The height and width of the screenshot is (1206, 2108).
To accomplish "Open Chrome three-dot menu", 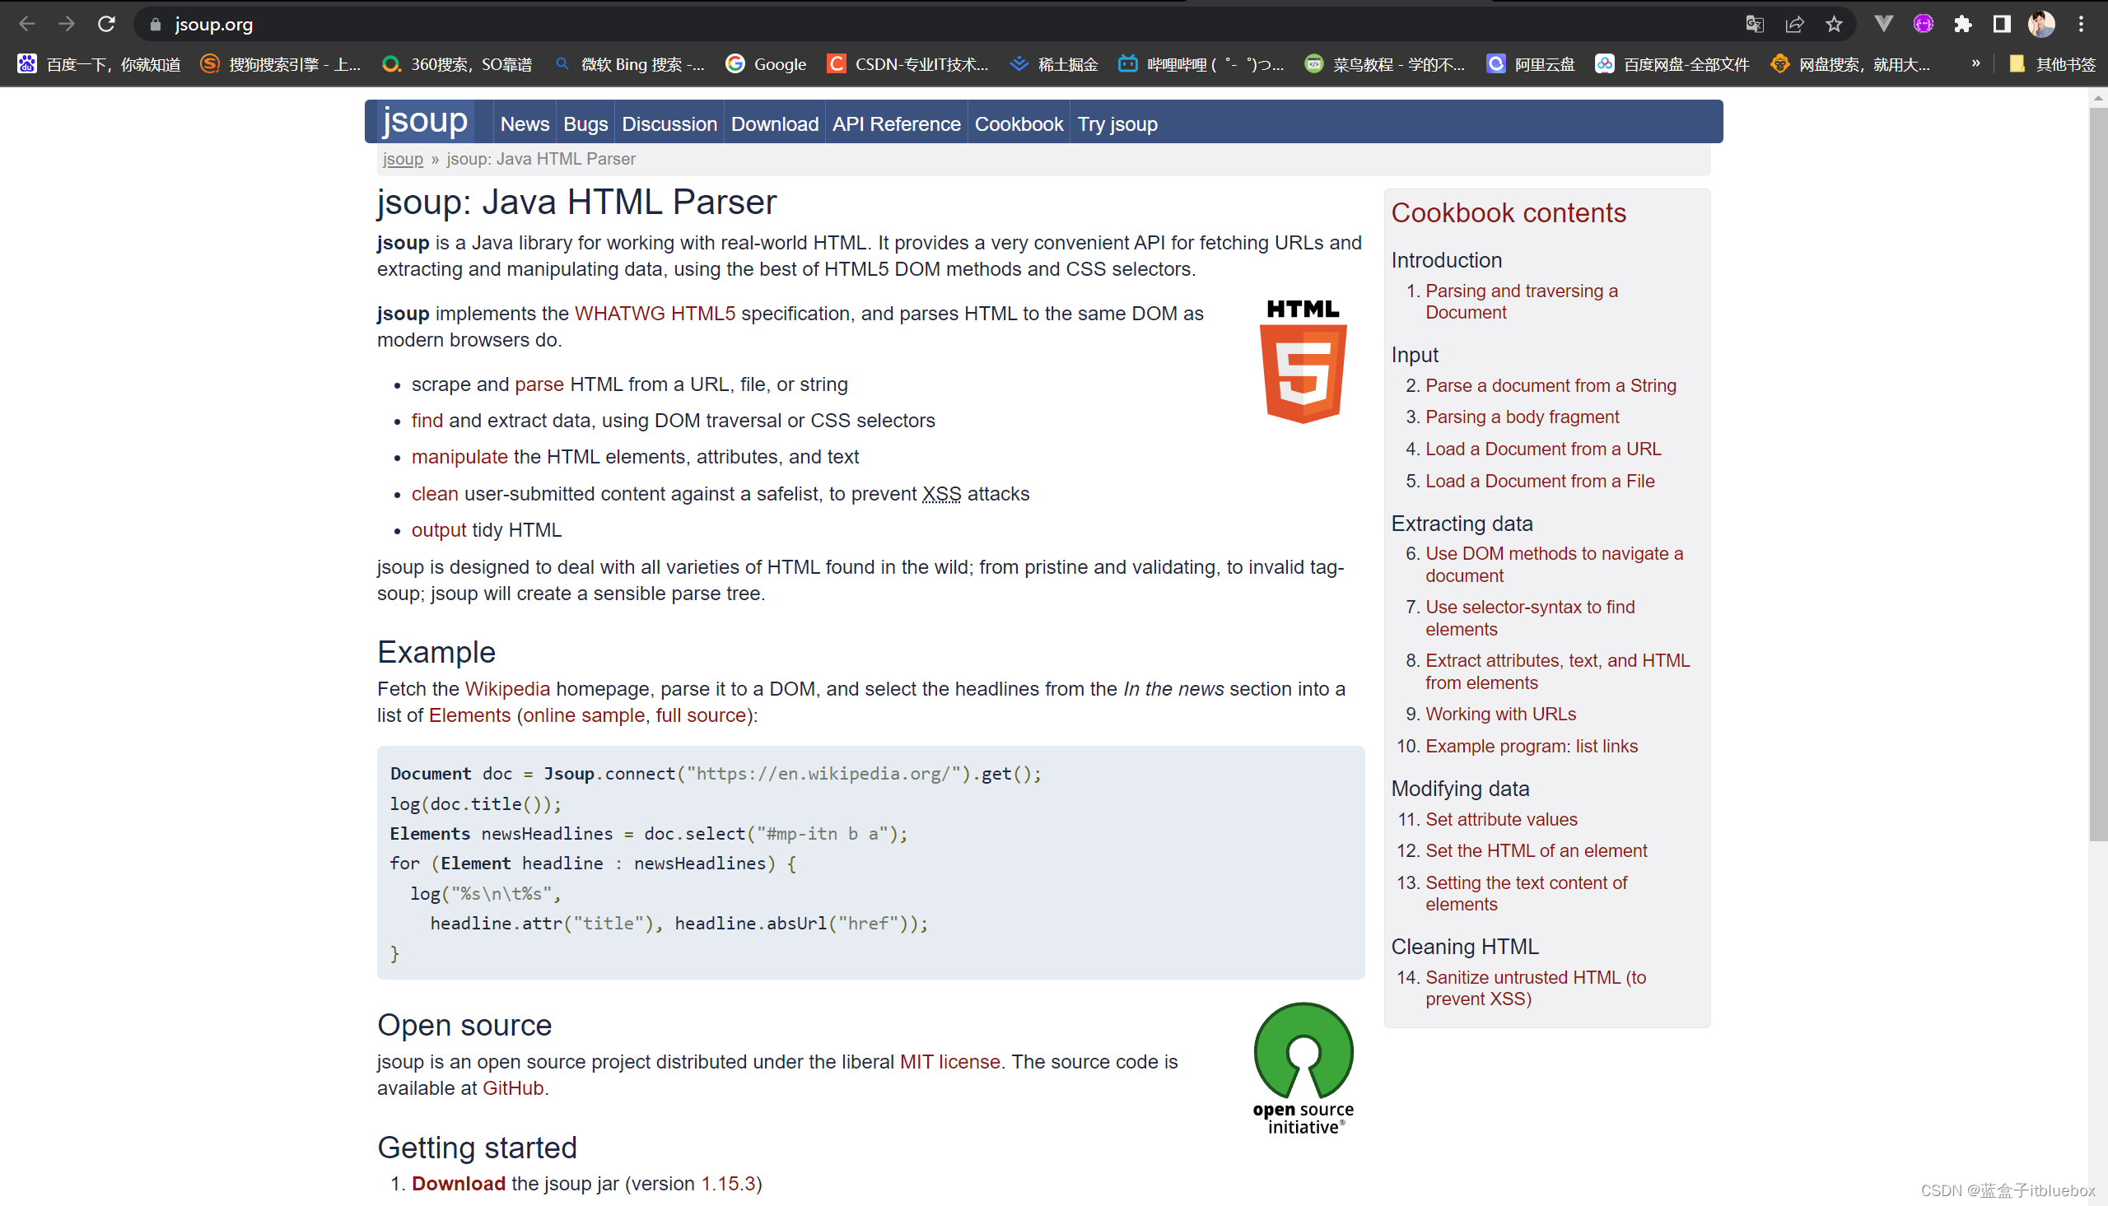I will (x=2081, y=24).
